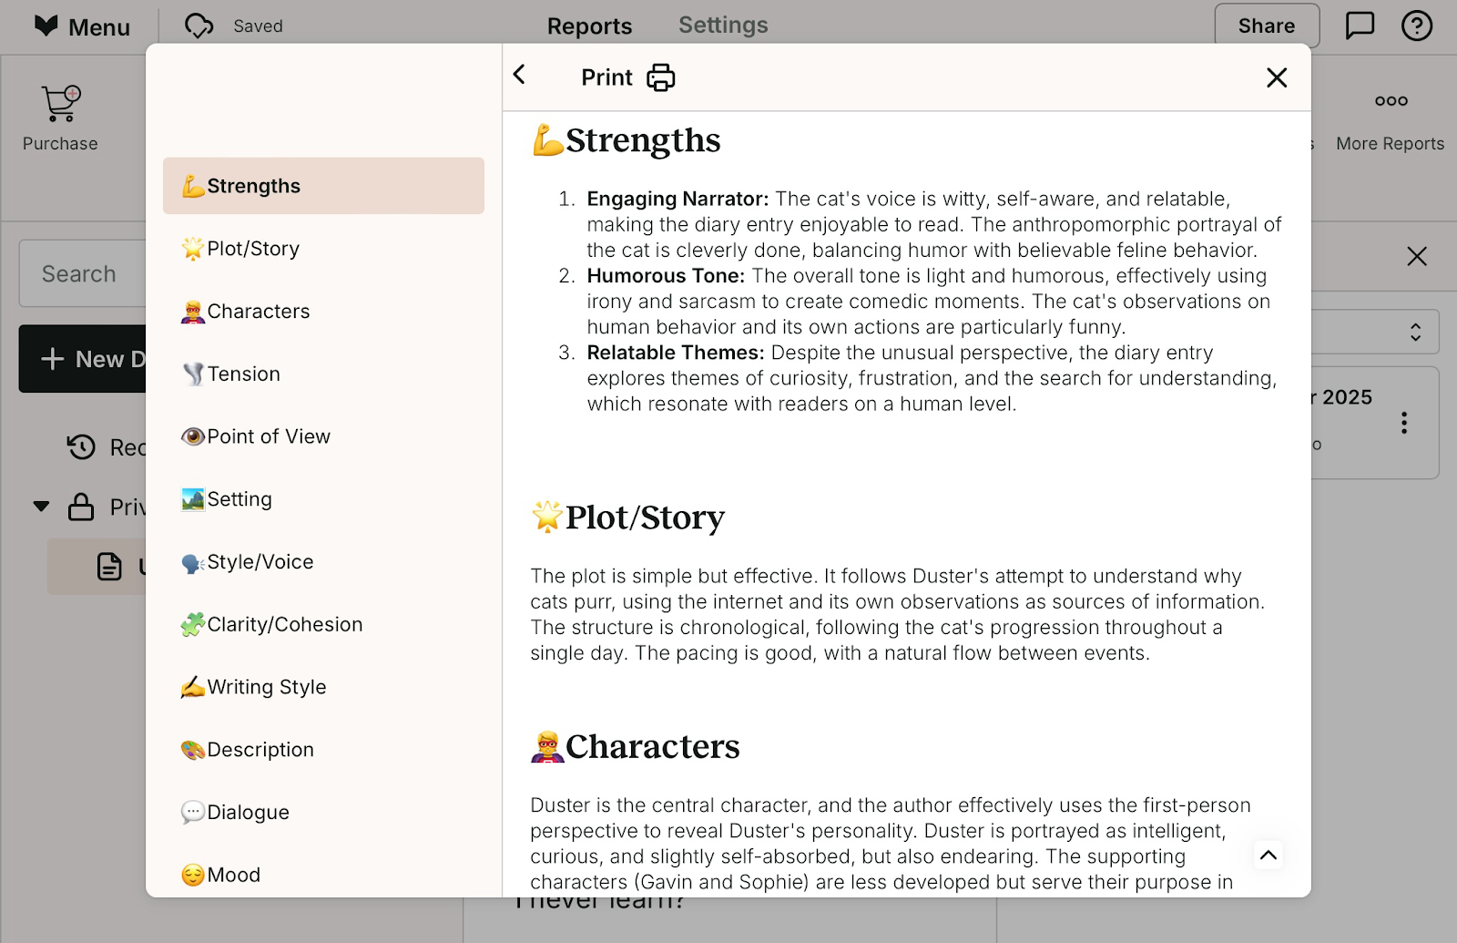This screenshot has width=1457, height=943.
Task: Jump to Tension section in sidebar
Action: click(243, 374)
